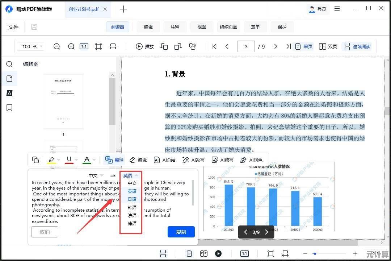Click the 取消 button
The width and height of the screenshot is (391, 261).
(x=45, y=232)
